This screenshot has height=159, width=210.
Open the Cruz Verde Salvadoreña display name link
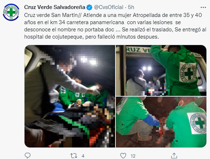[x=54, y=7]
